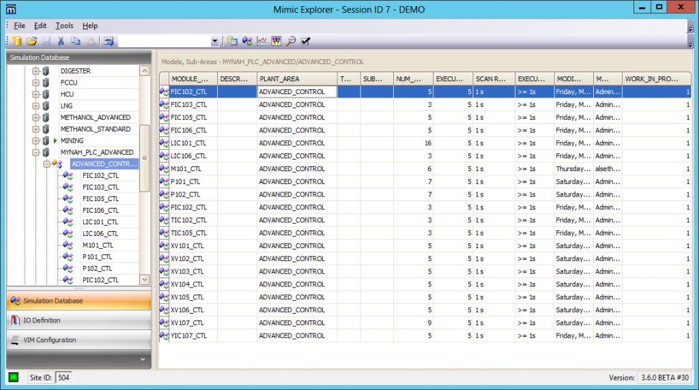This screenshot has height=390, width=699.
Task: Open the trend chart toolbar icon
Action: pyautogui.click(x=261, y=41)
